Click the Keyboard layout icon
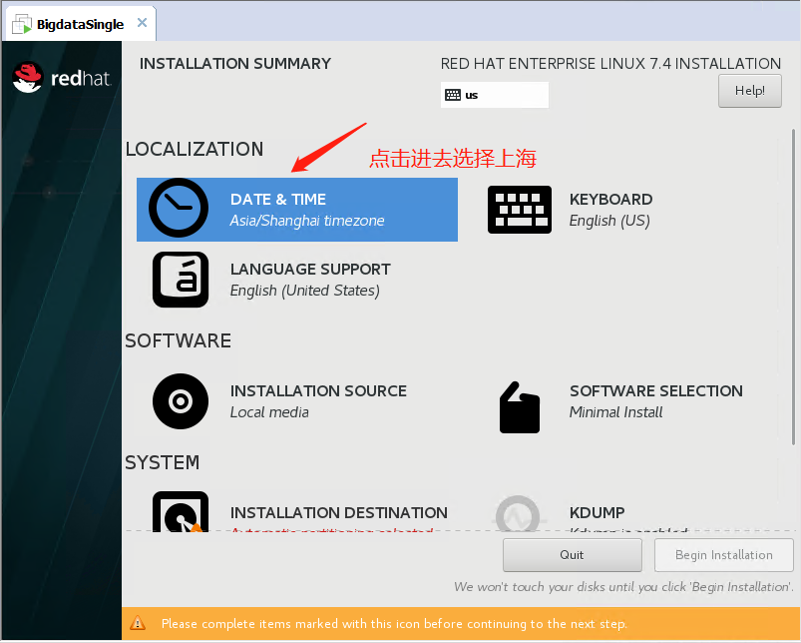This screenshot has width=801, height=643. click(x=519, y=210)
